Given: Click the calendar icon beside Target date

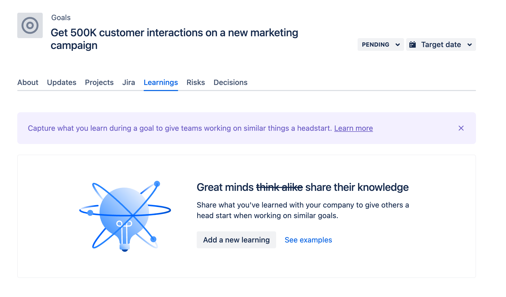Looking at the screenshot, I should (x=413, y=44).
